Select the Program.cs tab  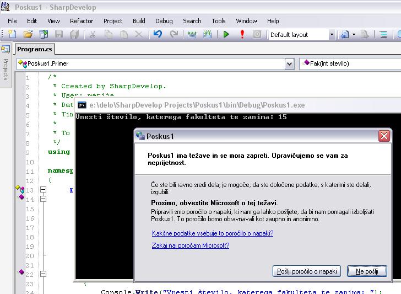point(35,49)
